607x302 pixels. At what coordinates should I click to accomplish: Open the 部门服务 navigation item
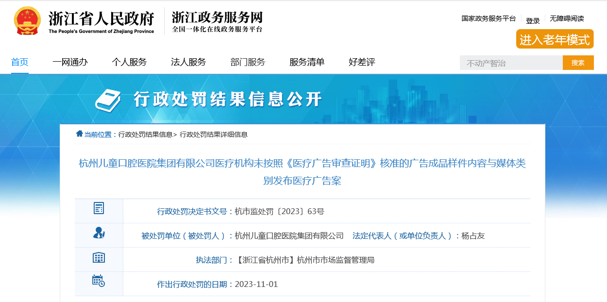tap(248, 62)
